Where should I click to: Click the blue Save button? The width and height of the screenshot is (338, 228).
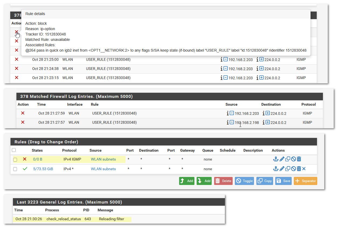[x=283, y=181]
